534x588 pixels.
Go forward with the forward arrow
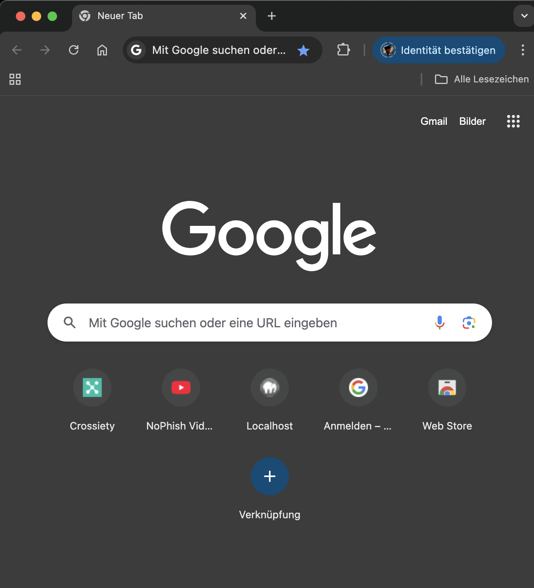[45, 50]
